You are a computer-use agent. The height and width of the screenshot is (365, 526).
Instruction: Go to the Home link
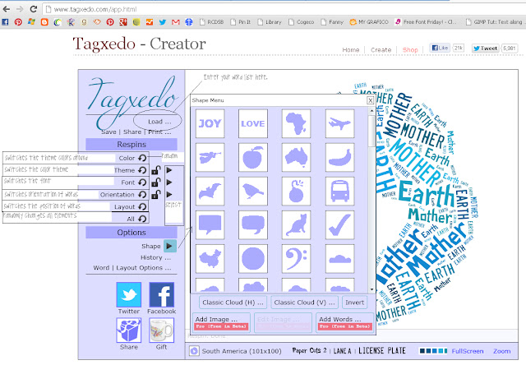coord(351,49)
